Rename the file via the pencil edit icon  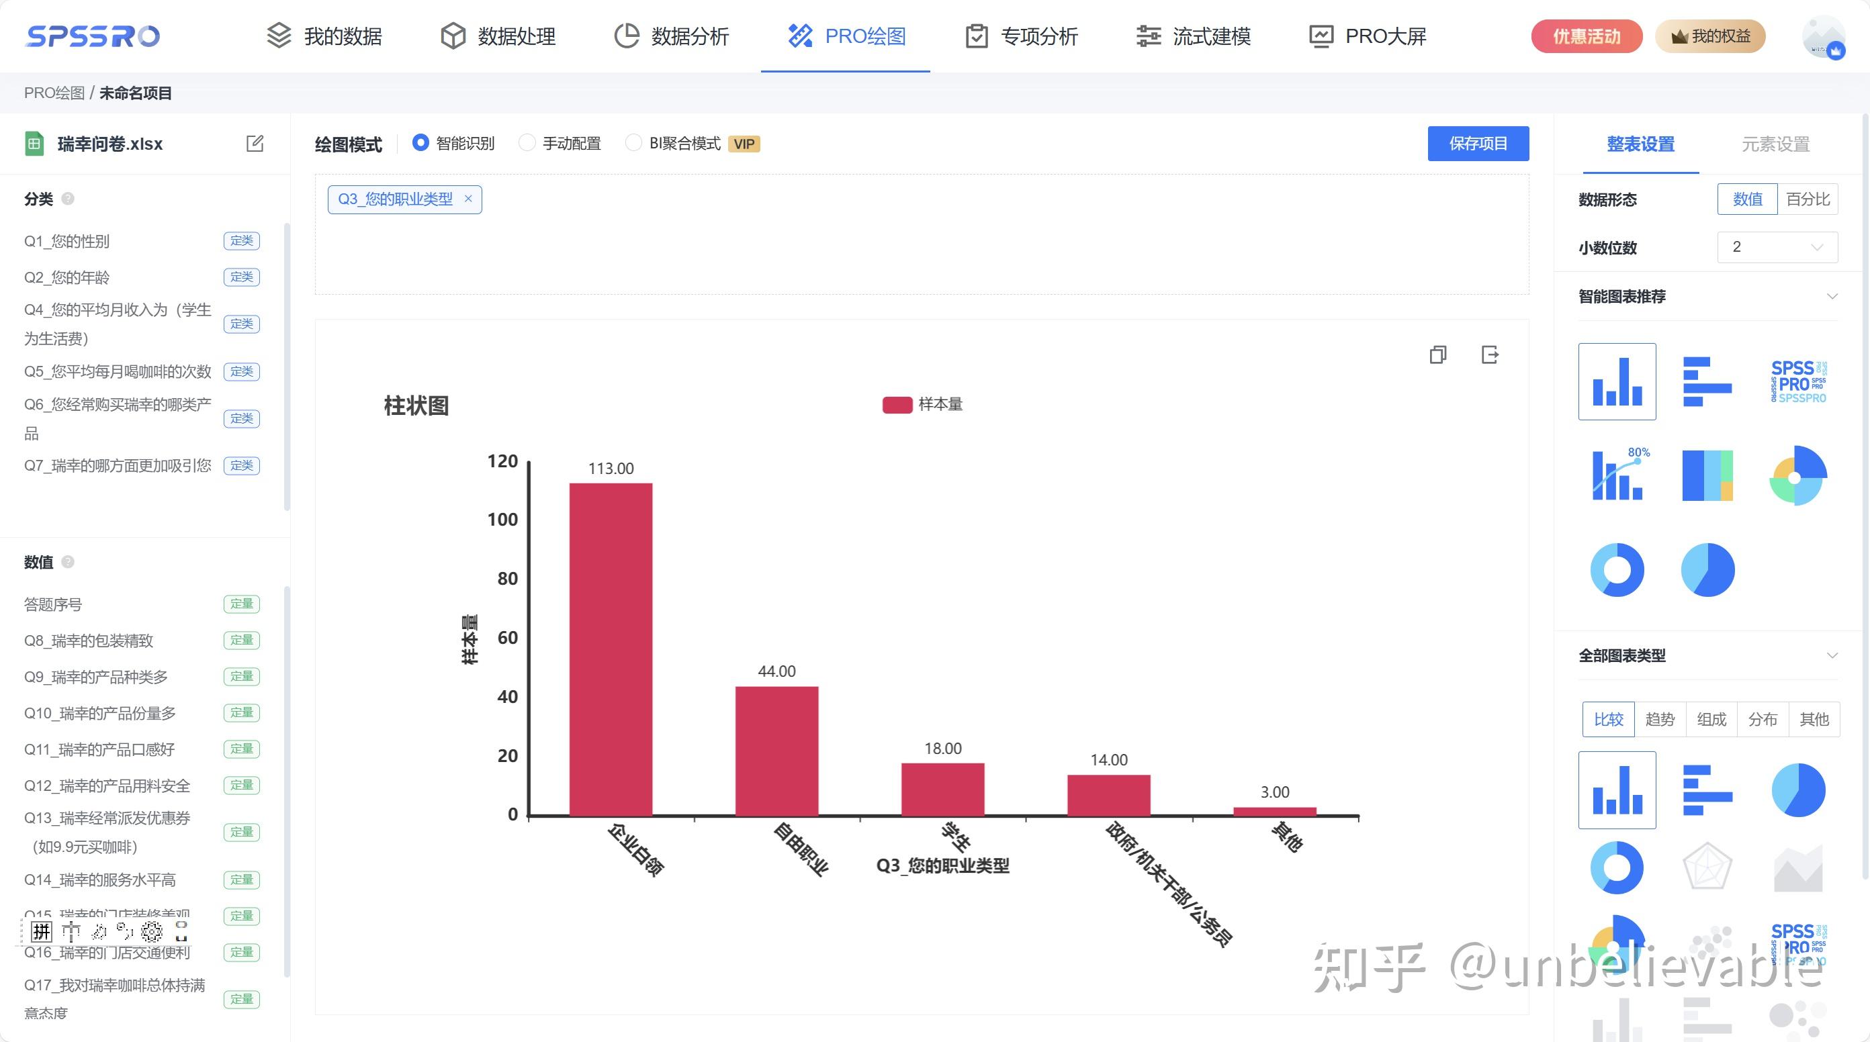point(255,144)
